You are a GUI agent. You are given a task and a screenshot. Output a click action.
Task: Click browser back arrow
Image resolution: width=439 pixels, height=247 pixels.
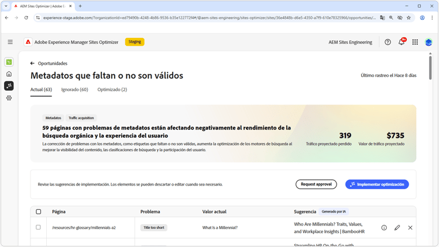pyautogui.click(x=6, y=18)
